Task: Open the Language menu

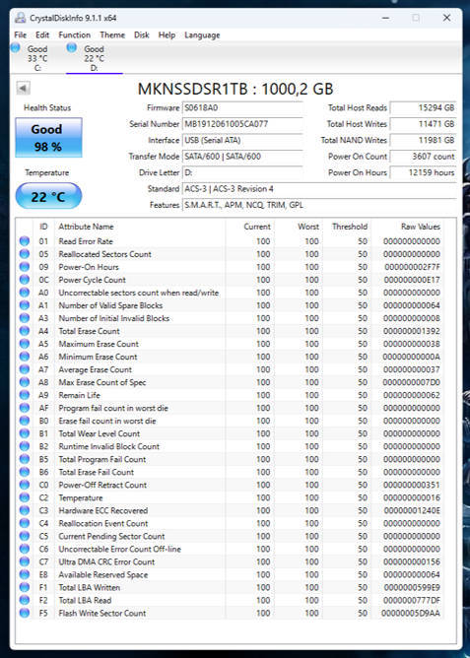Action: (202, 34)
